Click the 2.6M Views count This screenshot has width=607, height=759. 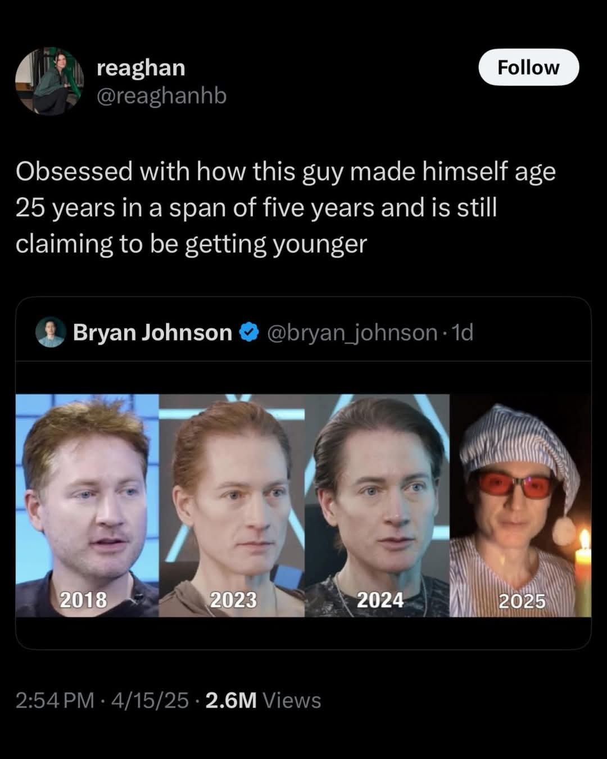pos(263,701)
